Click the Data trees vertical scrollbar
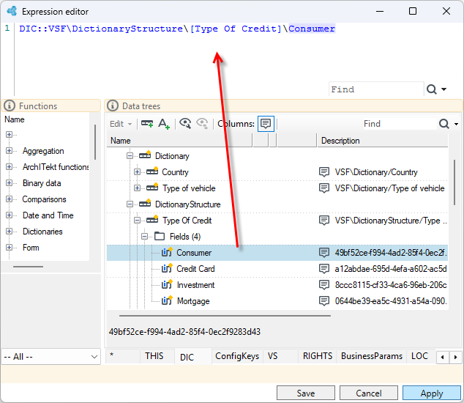The height and width of the screenshot is (403, 464). [454, 182]
